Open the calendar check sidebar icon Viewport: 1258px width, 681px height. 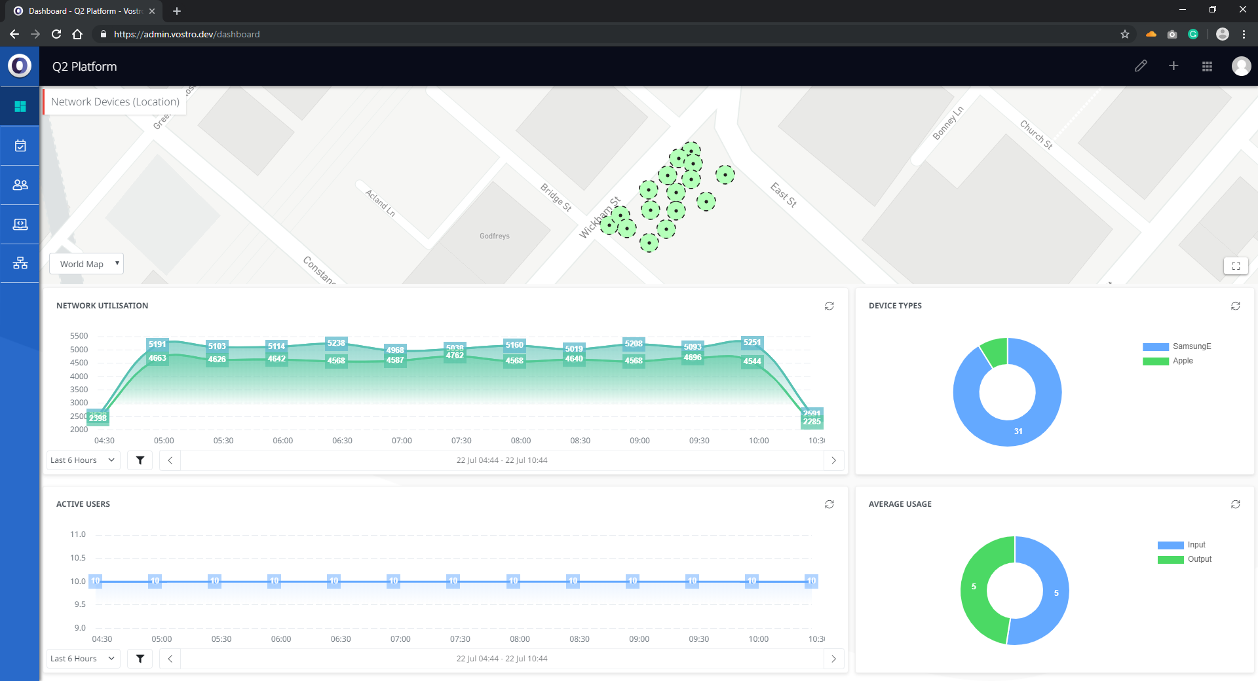tap(20, 145)
